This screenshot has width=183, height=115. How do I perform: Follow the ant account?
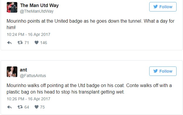pyautogui.click(x=163, y=71)
